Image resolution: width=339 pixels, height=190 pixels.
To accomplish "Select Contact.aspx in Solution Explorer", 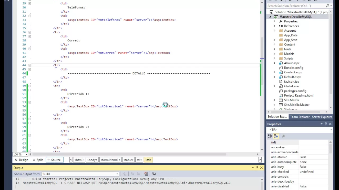I will (293, 72).
